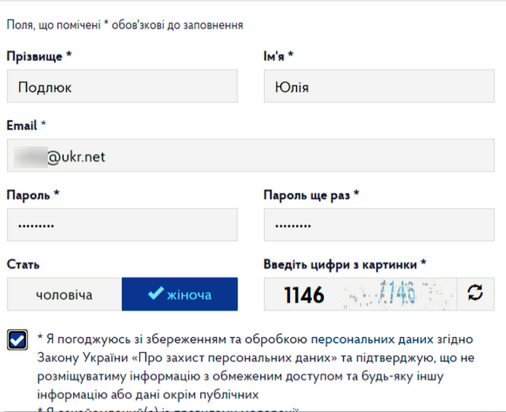The width and height of the screenshot is (506, 412).
Task: Click the Ім'я field containing Юлія
Action: coord(379,87)
